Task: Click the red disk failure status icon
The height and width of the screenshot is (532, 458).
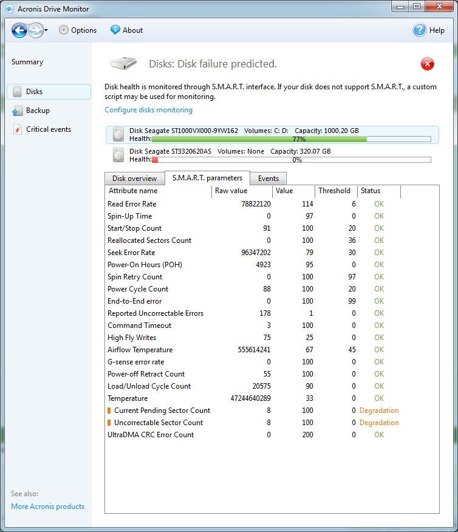Action: [428, 64]
